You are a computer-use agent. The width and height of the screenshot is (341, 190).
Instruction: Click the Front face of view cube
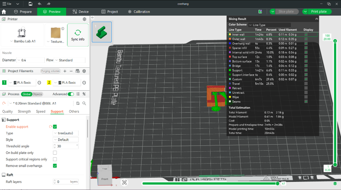(x=105, y=179)
